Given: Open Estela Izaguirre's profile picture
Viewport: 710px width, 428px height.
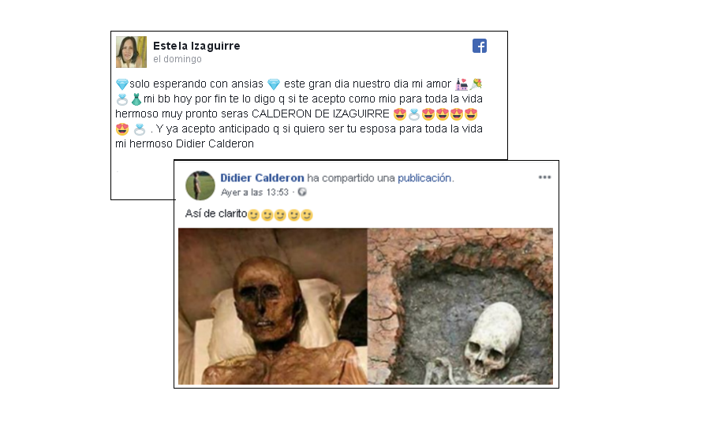Looking at the screenshot, I should tap(131, 52).
